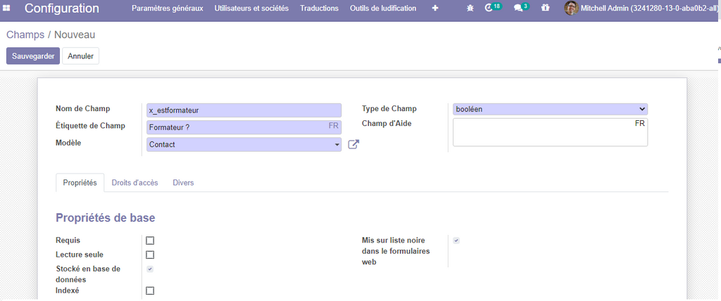721x301 pixels.
Task: Open the Utilisateurs et sociétés menu
Action: point(251,8)
